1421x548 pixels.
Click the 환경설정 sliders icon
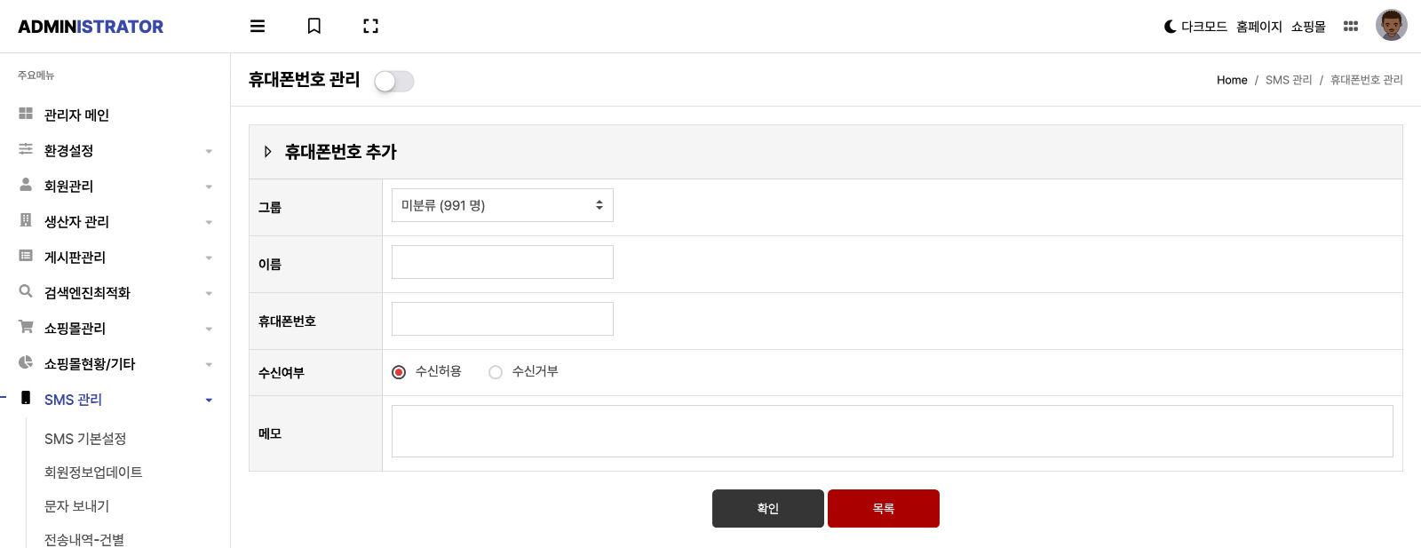click(x=26, y=149)
